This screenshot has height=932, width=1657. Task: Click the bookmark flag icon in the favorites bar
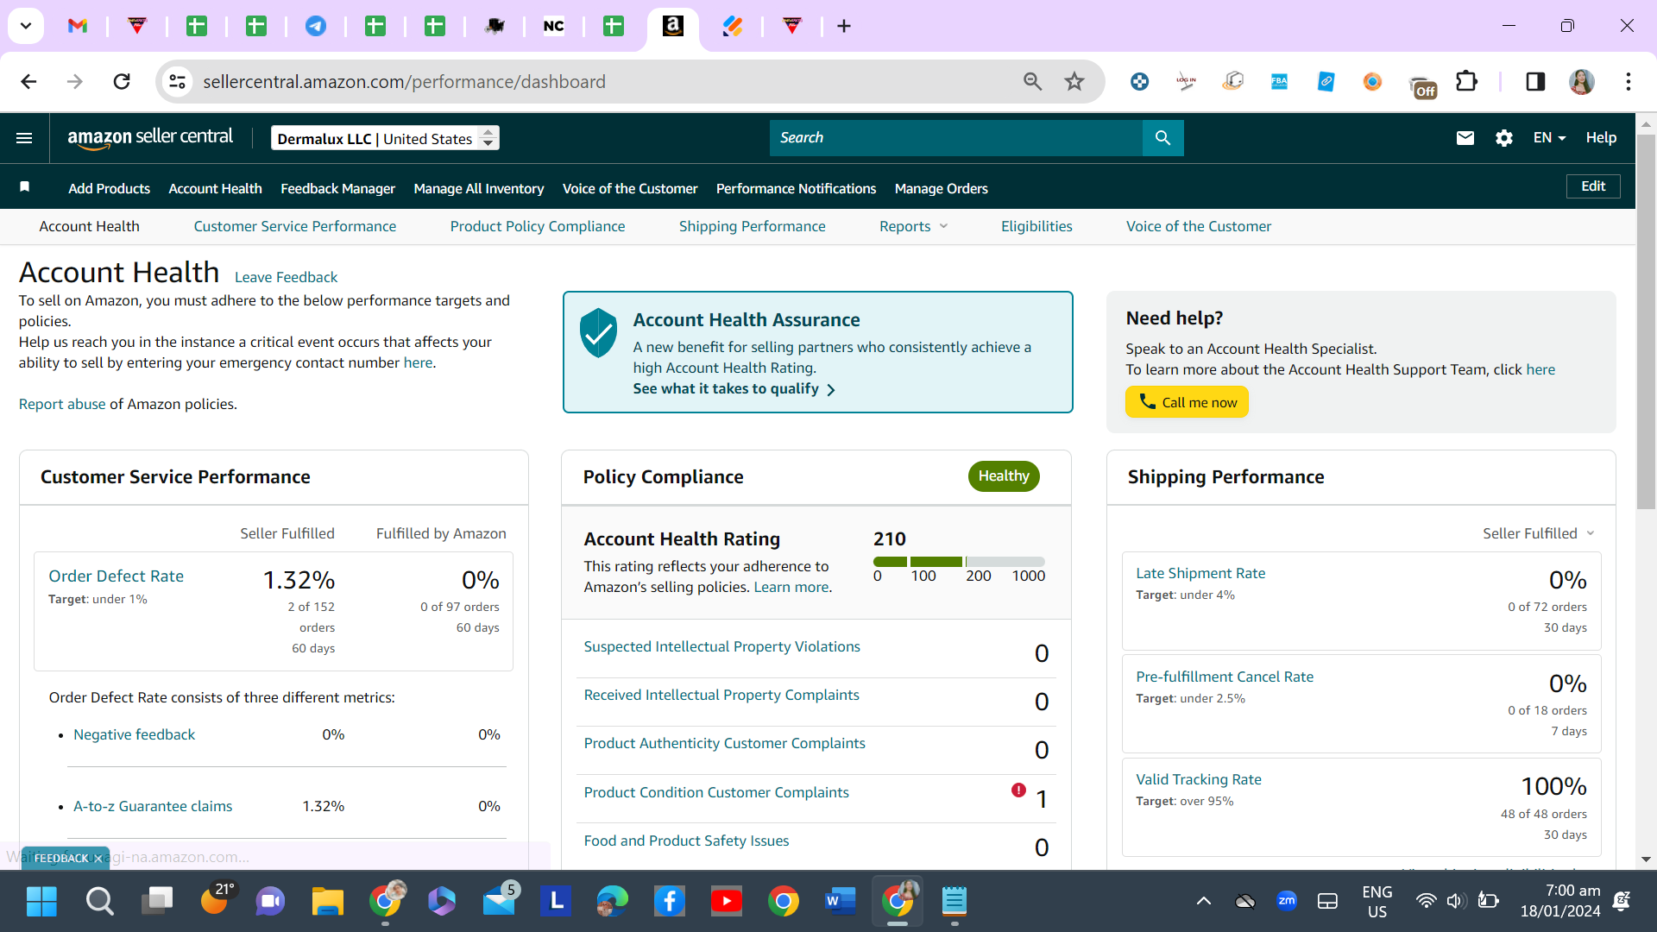click(x=25, y=187)
